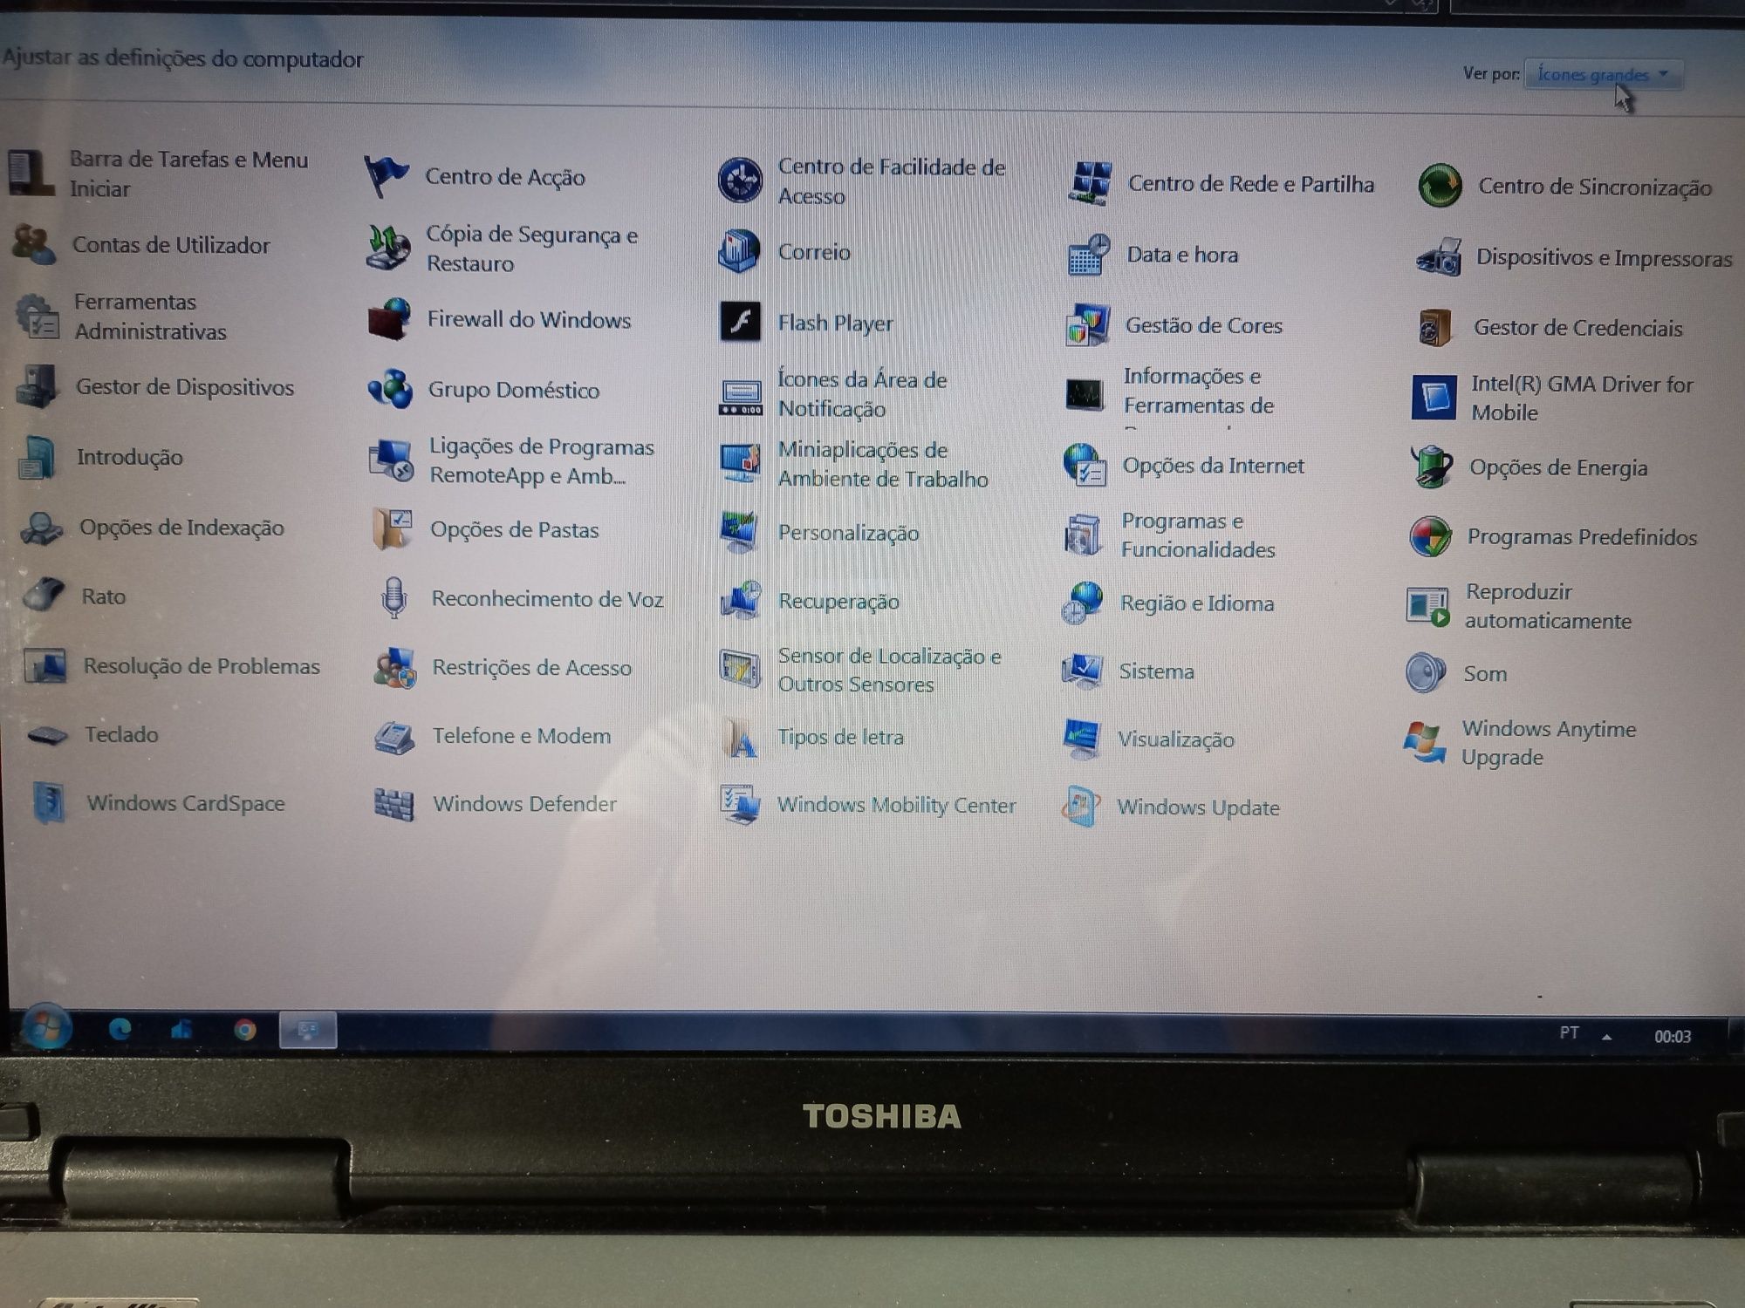The width and height of the screenshot is (1745, 1308).
Task: Open the Centro de Facilidade de Acesso icon
Action: [x=740, y=181]
